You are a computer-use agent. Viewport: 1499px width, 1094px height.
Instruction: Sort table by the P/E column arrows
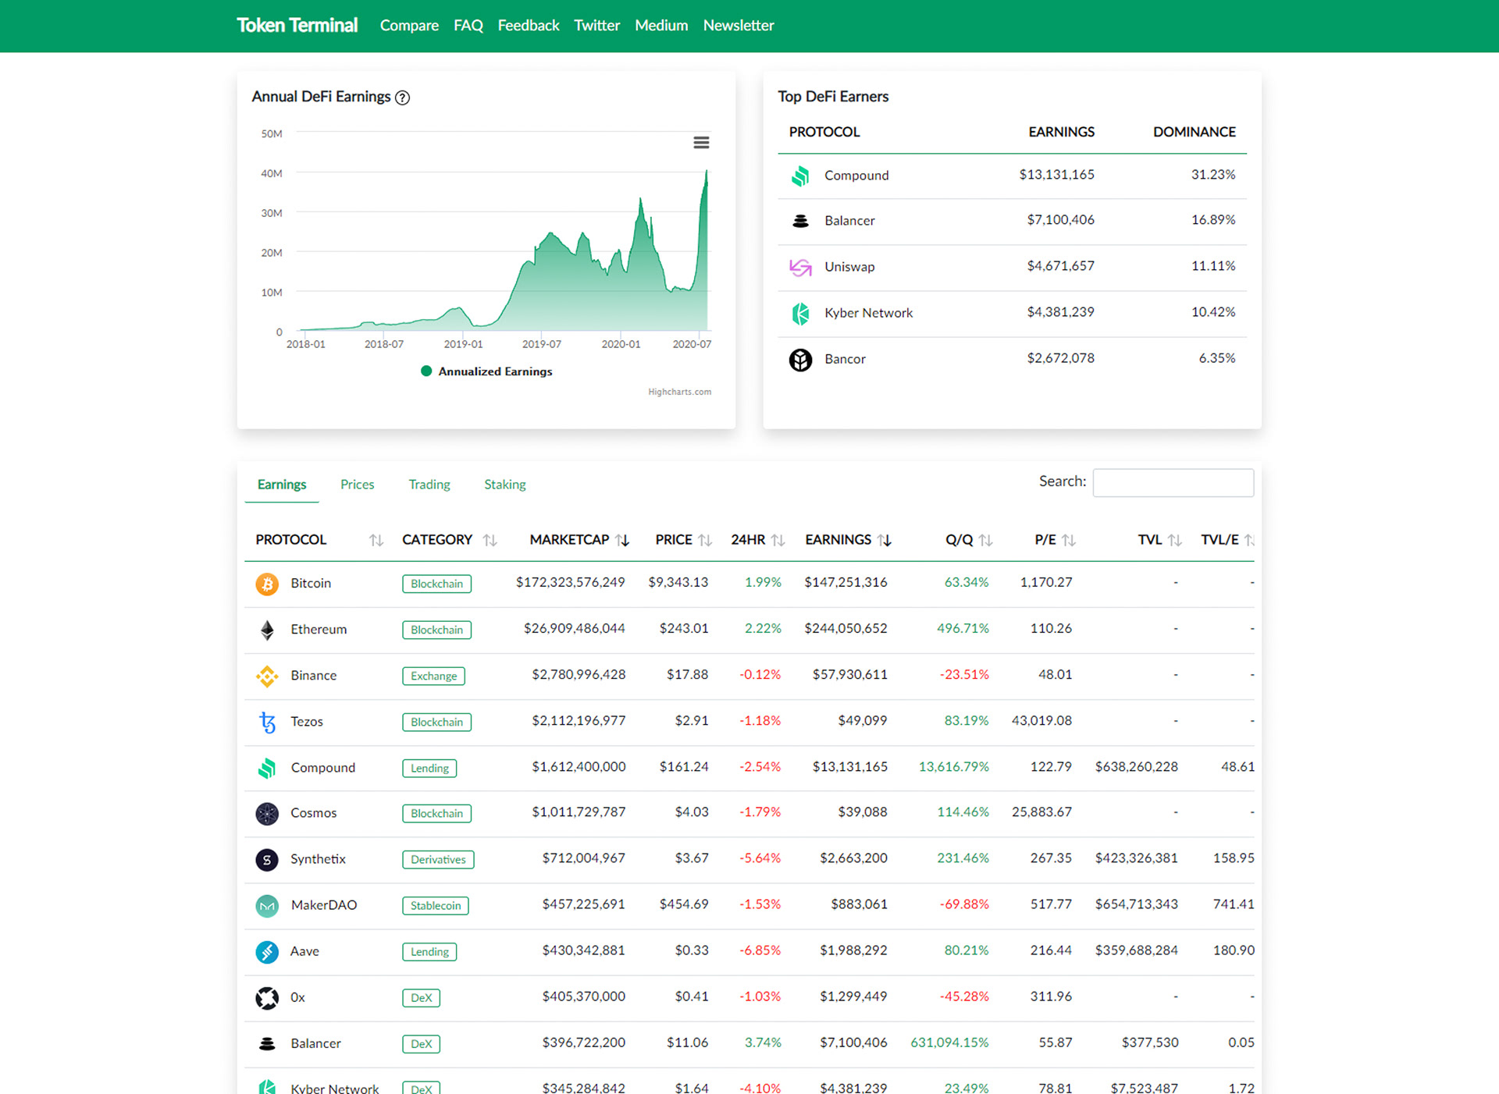click(1069, 540)
